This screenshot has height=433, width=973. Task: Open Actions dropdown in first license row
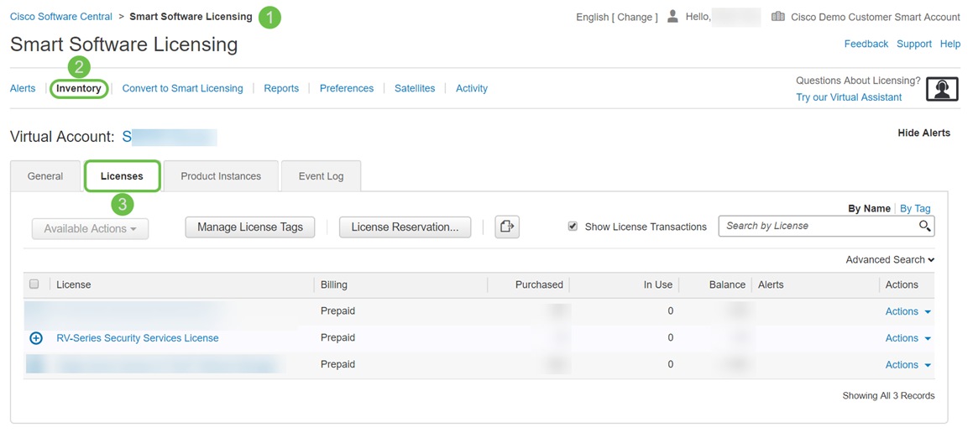click(908, 311)
